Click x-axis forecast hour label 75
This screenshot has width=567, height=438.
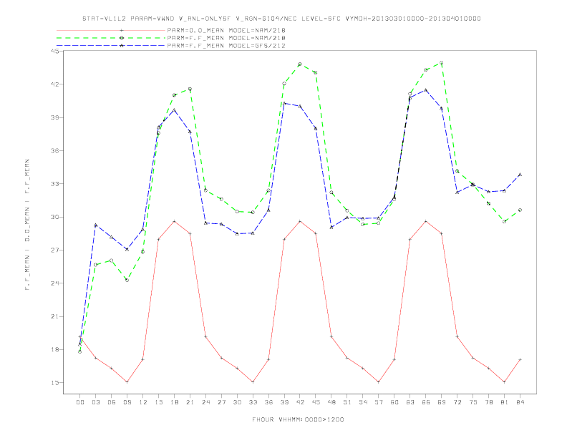pyautogui.click(x=473, y=402)
